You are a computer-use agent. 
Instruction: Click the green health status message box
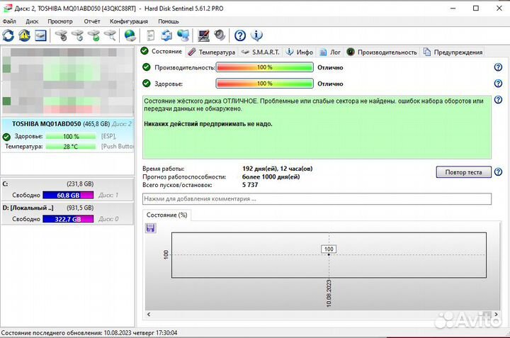(317, 128)
